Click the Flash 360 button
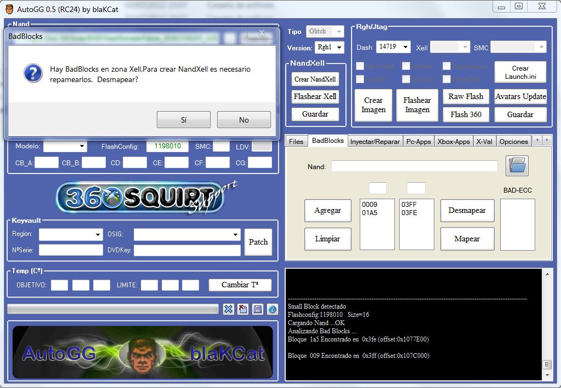The height and width of the screenshot is (388, 561). coord(466,114)
